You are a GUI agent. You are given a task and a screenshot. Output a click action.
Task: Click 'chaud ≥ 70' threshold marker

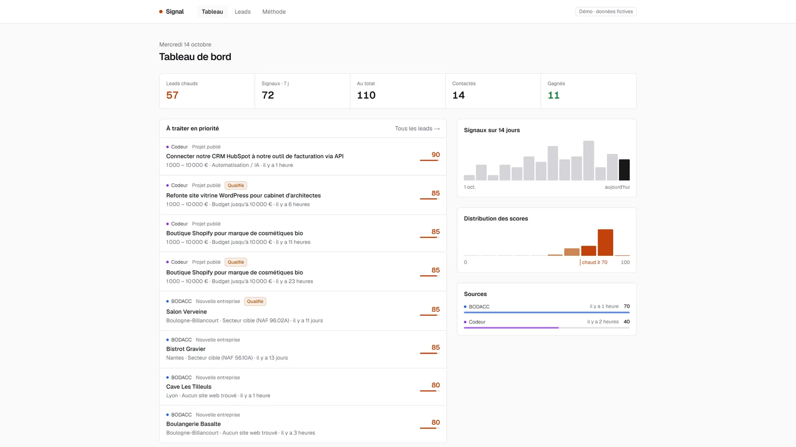click(x=594, y=262)
